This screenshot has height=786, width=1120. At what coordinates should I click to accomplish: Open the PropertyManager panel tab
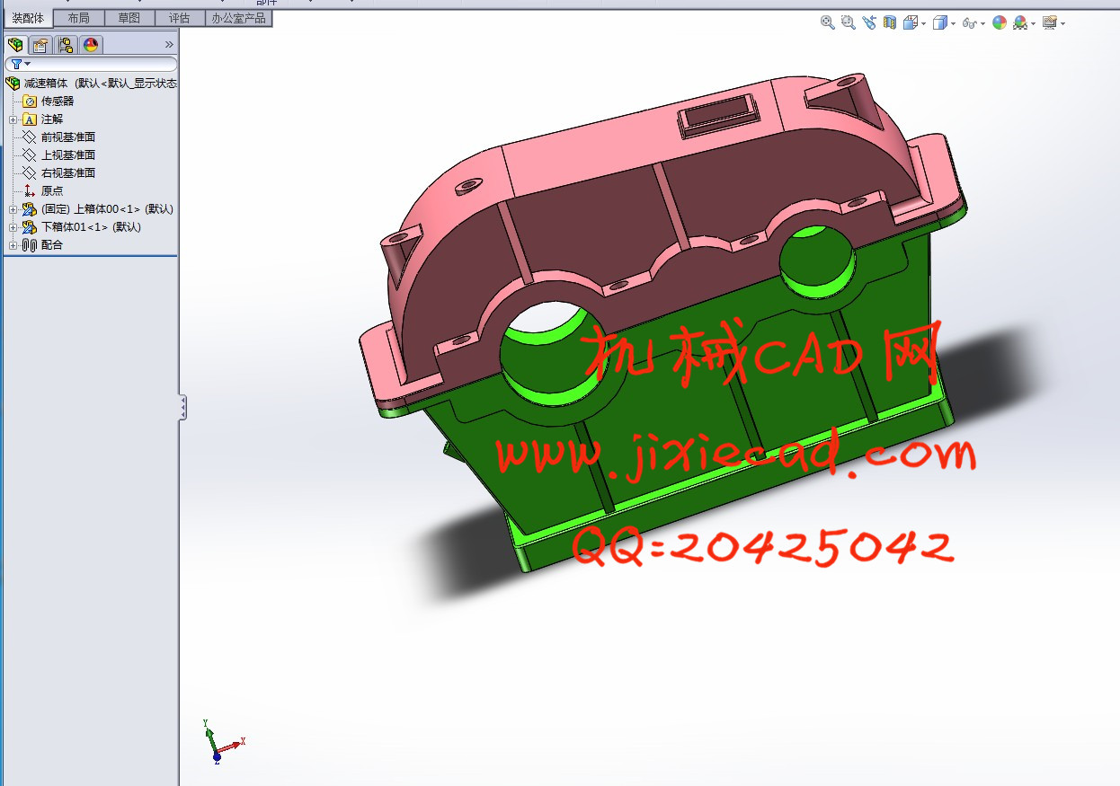tap(40, 45)
